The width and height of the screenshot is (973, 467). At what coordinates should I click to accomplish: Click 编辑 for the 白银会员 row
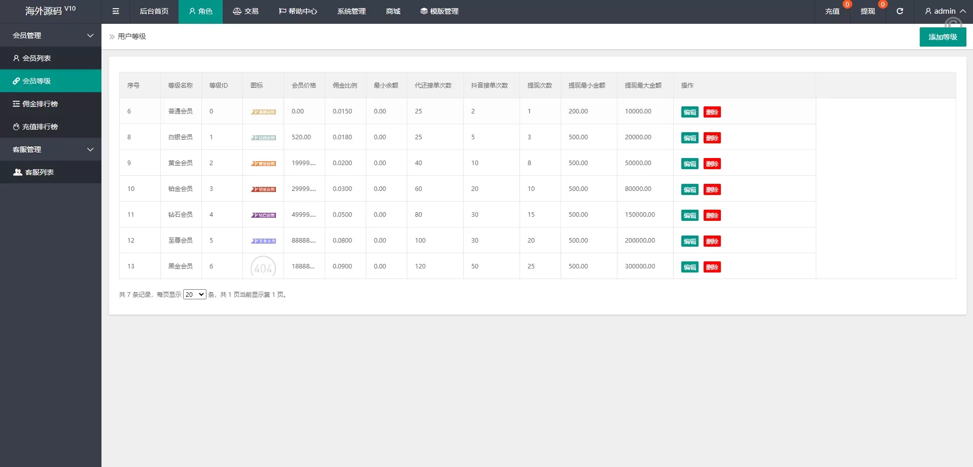tap(689, 138)
